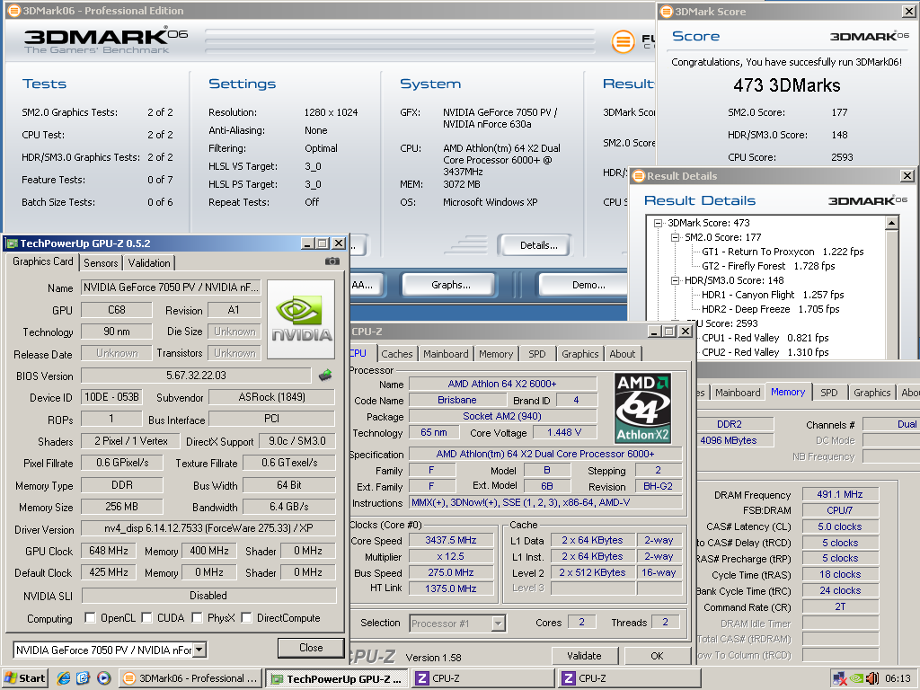Enable the CUDA checkbox in GPU-Z

coord(146,618)
